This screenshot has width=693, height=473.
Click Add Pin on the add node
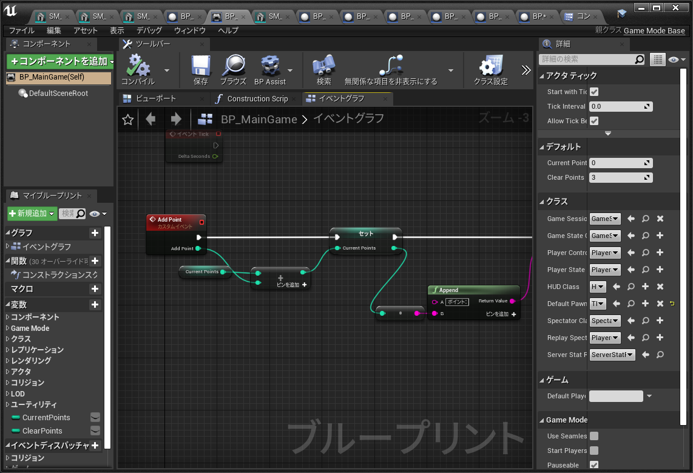(x=291, y=285)
